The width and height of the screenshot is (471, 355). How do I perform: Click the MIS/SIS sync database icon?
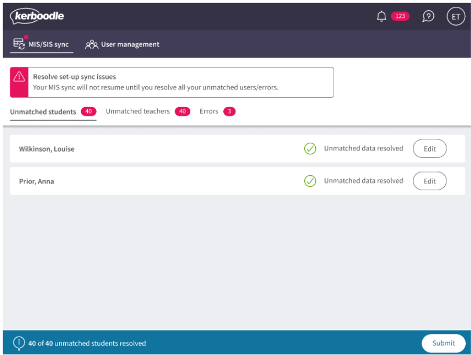[19, 44]
